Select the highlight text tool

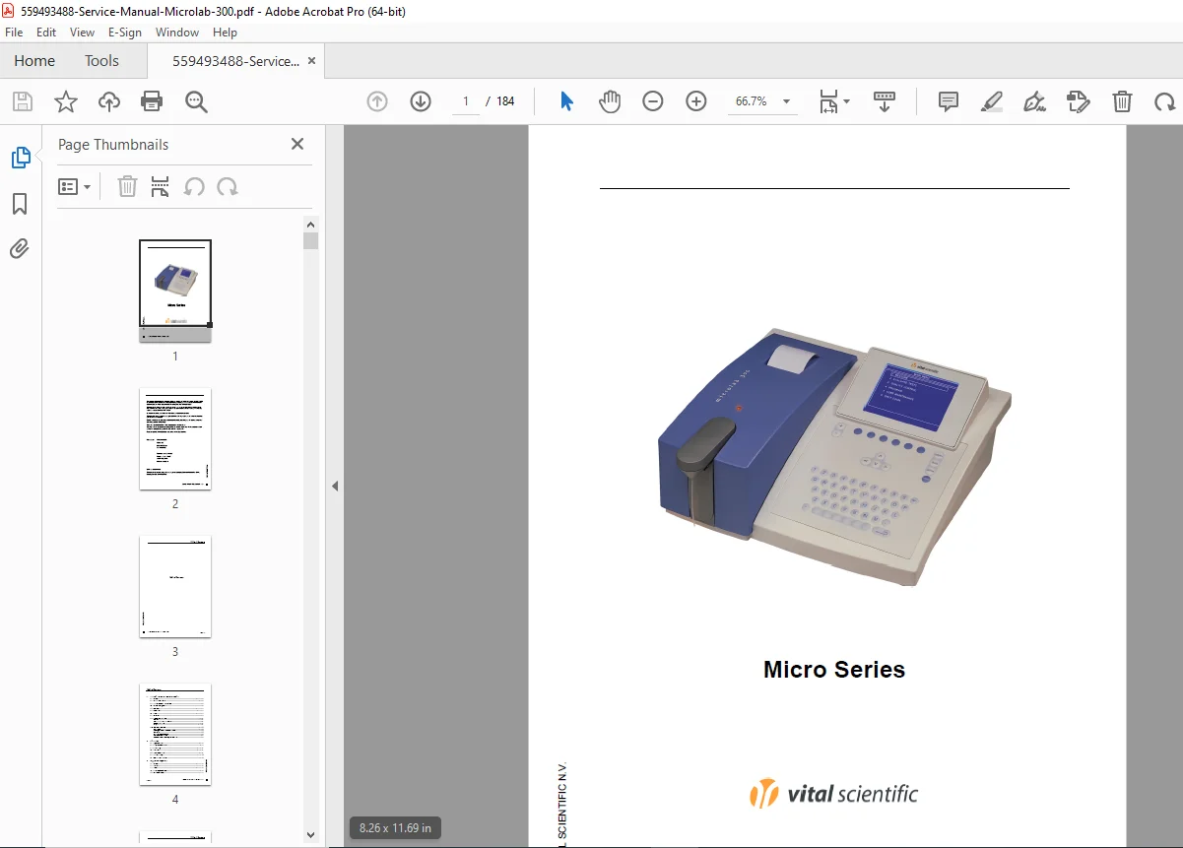pos(992,101)
